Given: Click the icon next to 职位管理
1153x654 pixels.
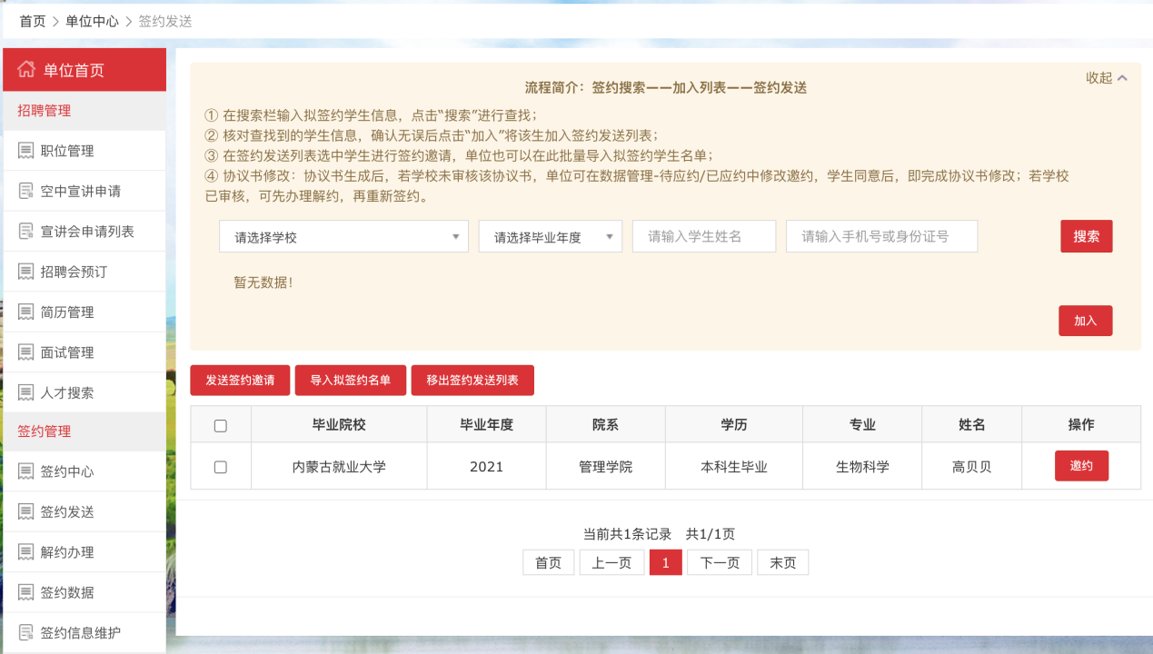Looking at the screenshot, I should pyautogui.click(x=25, y=151).
